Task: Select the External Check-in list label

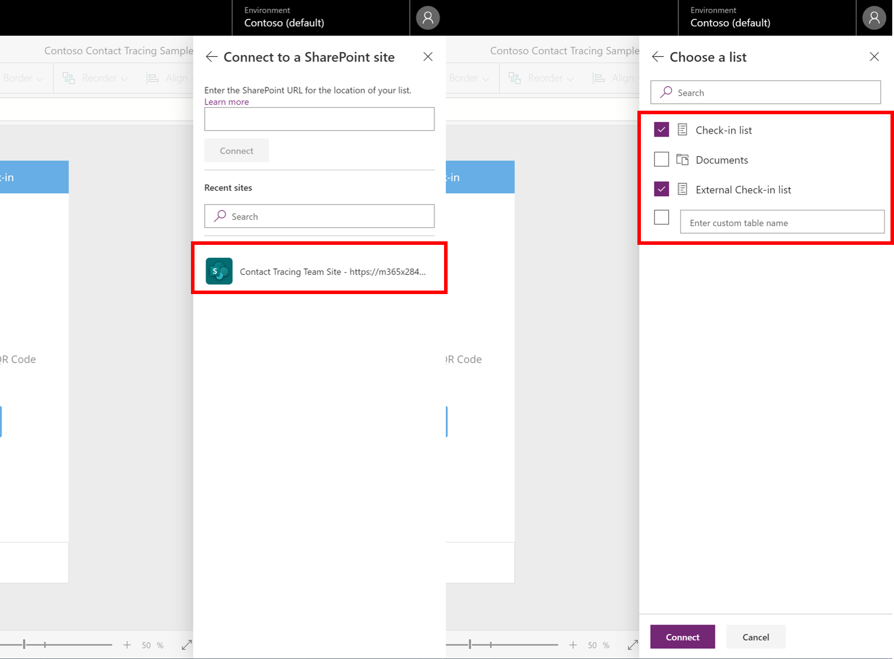Action: 743,190
